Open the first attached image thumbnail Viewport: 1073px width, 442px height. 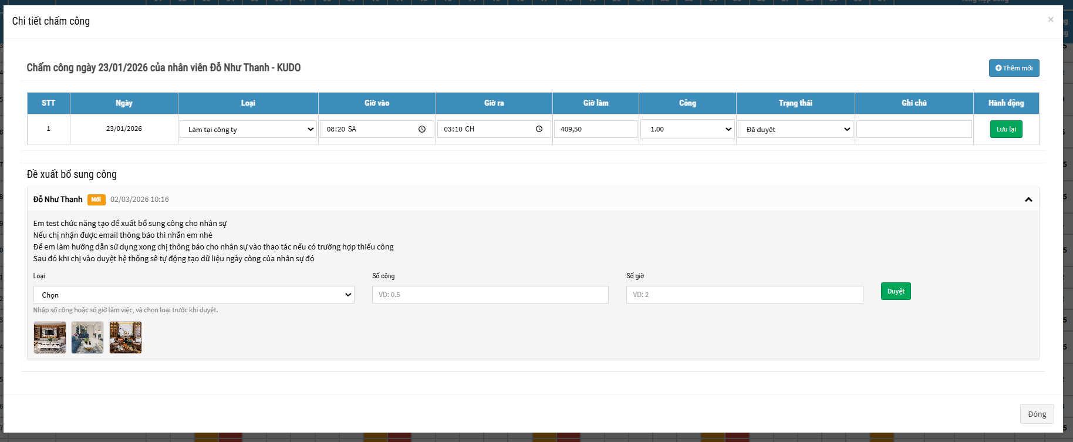(x=50, y=338)
